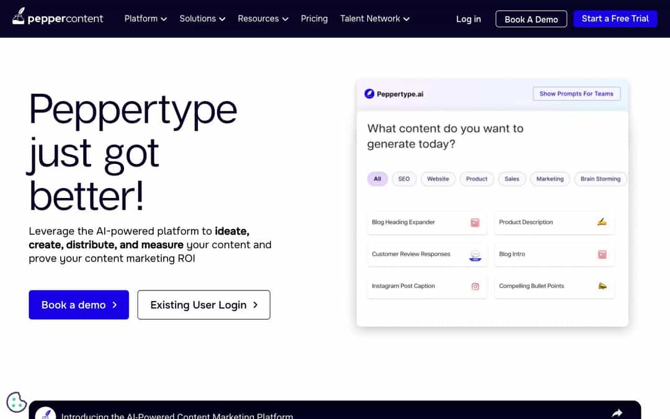
Task: Toggle the SEO content filter
Action: click(x=404, y=179)
